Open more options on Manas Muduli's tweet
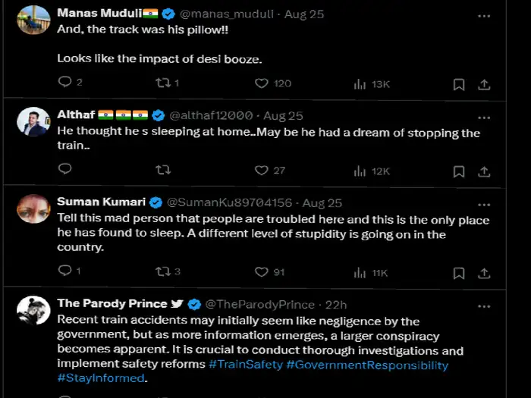Screen dimensions: 531x398 coord(484,15)
